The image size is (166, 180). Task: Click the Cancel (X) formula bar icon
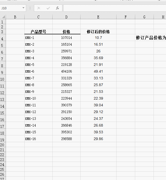39,8
